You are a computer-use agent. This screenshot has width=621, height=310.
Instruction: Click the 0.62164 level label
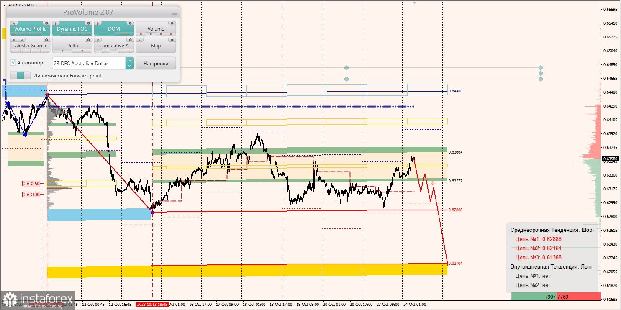(455, 264)
